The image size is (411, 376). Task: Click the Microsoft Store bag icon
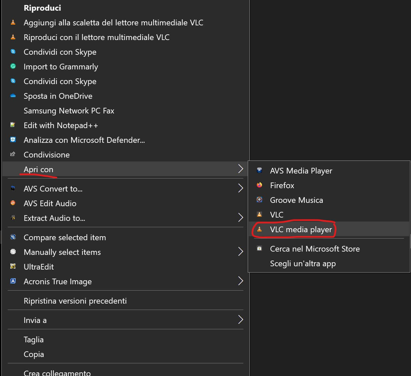[259, 249]
